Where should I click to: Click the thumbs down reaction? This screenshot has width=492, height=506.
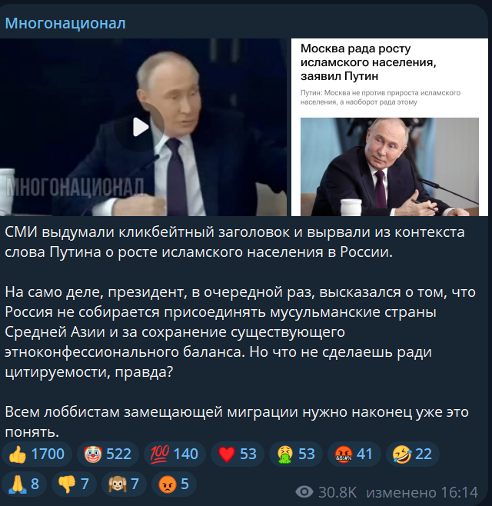(x=74, y=484)
